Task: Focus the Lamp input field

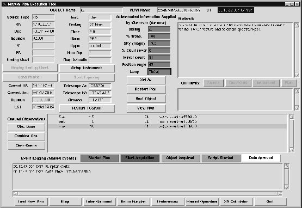Action: click(x=159, y=72)
